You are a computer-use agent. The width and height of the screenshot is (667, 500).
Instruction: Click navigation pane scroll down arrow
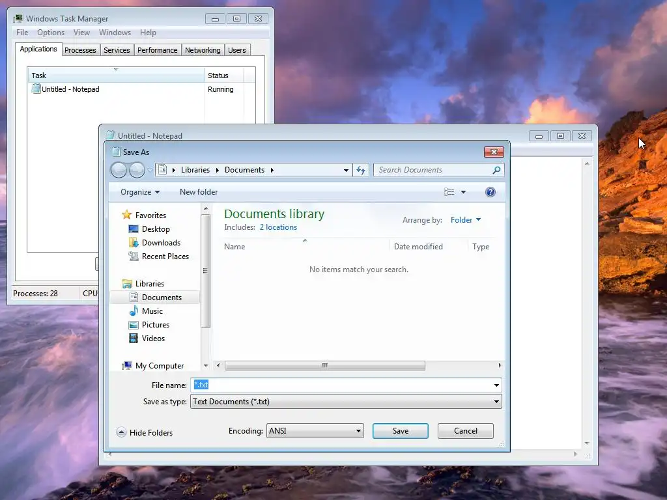pos(205,366)
